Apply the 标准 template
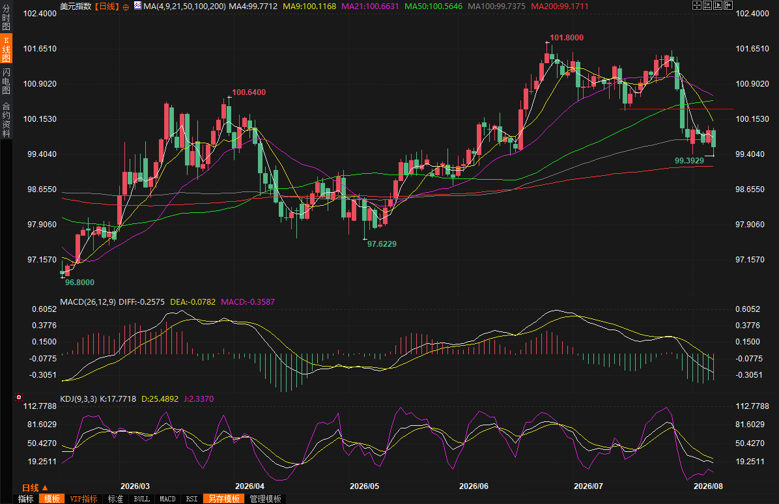This screenshot has width=779, height=504. (115, 499)
